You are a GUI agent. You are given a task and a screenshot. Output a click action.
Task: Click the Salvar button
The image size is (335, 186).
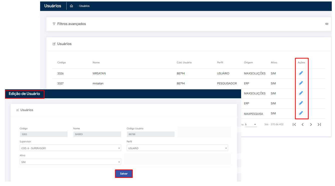point(124,174)
